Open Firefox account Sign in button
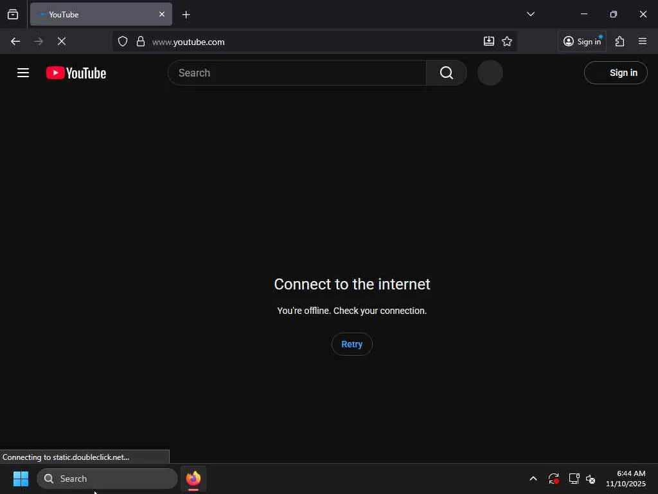 pos(582,41)
